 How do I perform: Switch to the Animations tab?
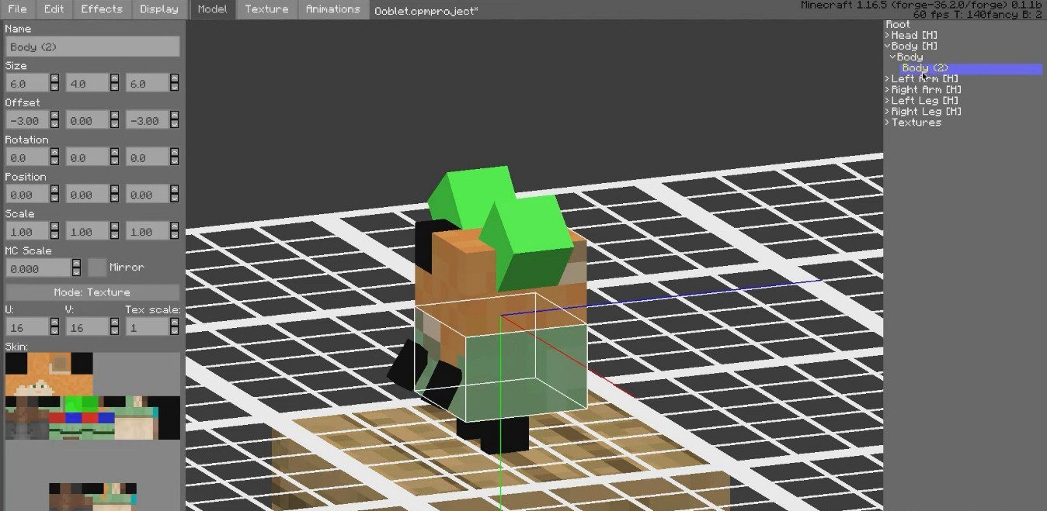pyautogui.click(x=332, y=9)
